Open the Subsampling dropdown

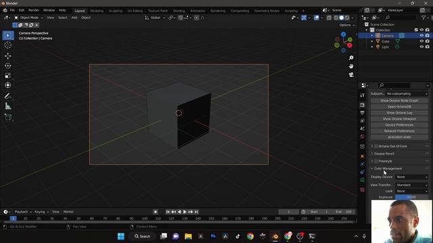[407, 94]
